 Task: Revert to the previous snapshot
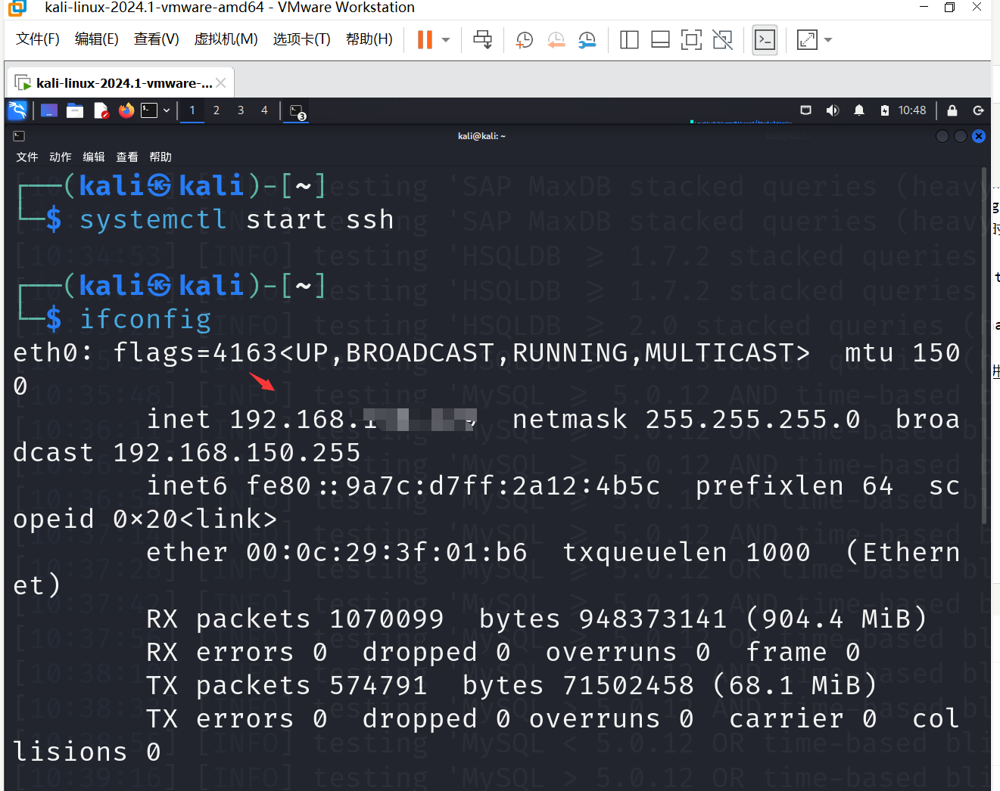pyautogui.click(x=556, y=40)
